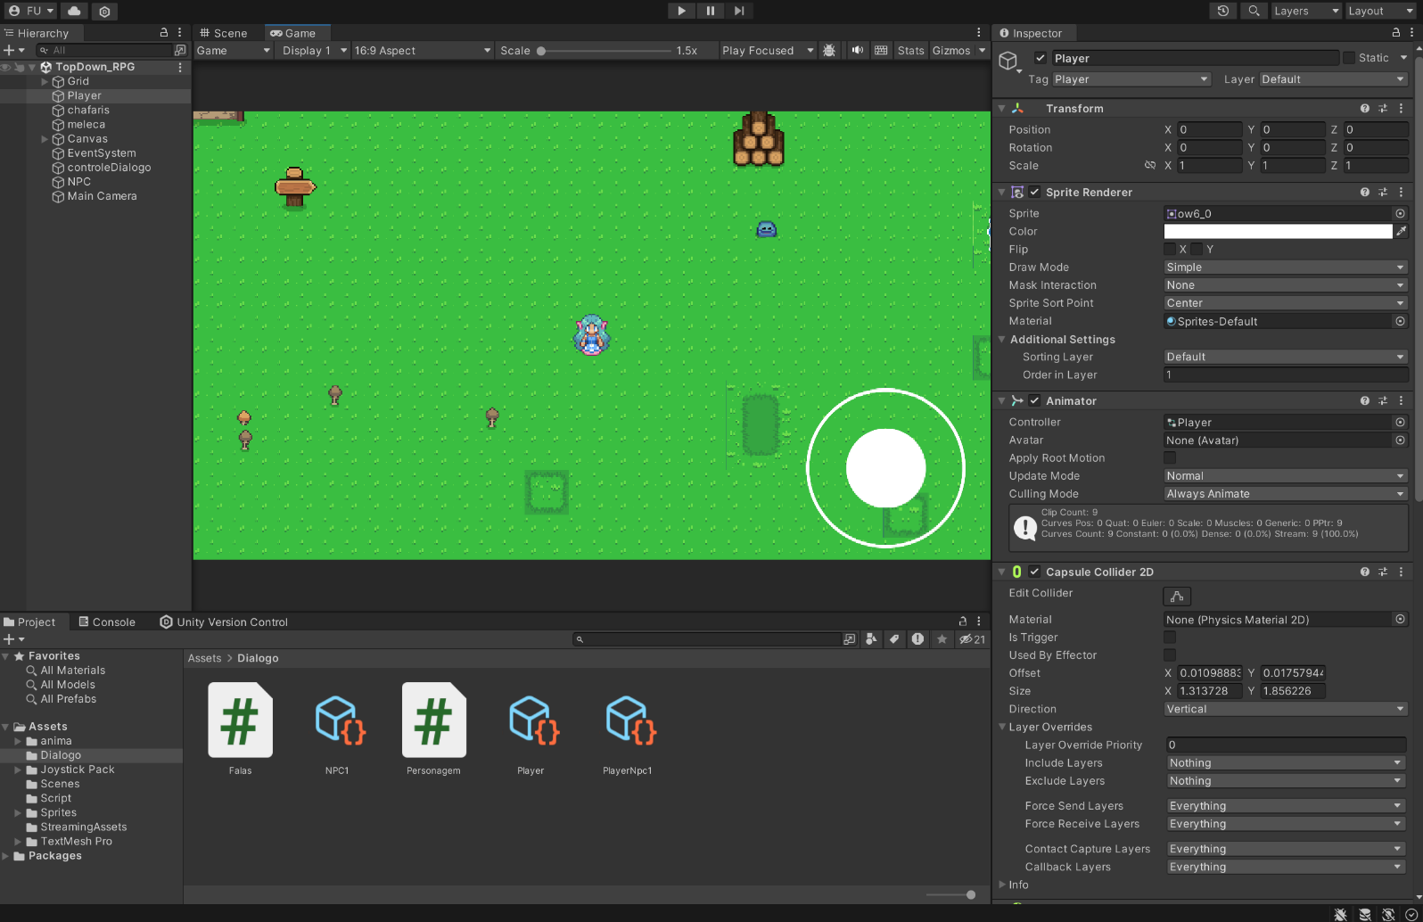Screen dimensions: 1423x922
Task: Open the 16:9 Aspect dropdown
Action: click(x=422, y=51)
